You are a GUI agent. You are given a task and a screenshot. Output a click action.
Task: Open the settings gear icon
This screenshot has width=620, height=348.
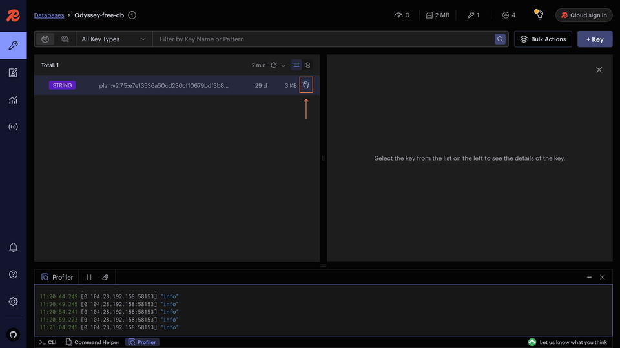(x=13, y=302)
